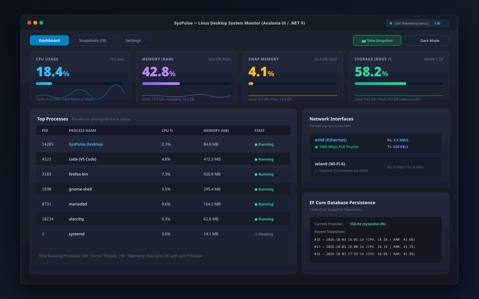Click the 1.0s telemetry interval value
The image size is (479, 299).
pos(437,23)
